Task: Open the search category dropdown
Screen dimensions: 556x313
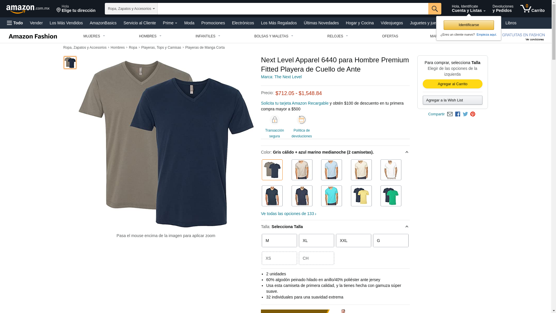Action: 131,9
